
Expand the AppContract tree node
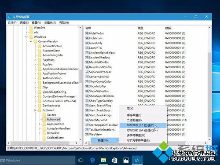[x=40, y=124]
